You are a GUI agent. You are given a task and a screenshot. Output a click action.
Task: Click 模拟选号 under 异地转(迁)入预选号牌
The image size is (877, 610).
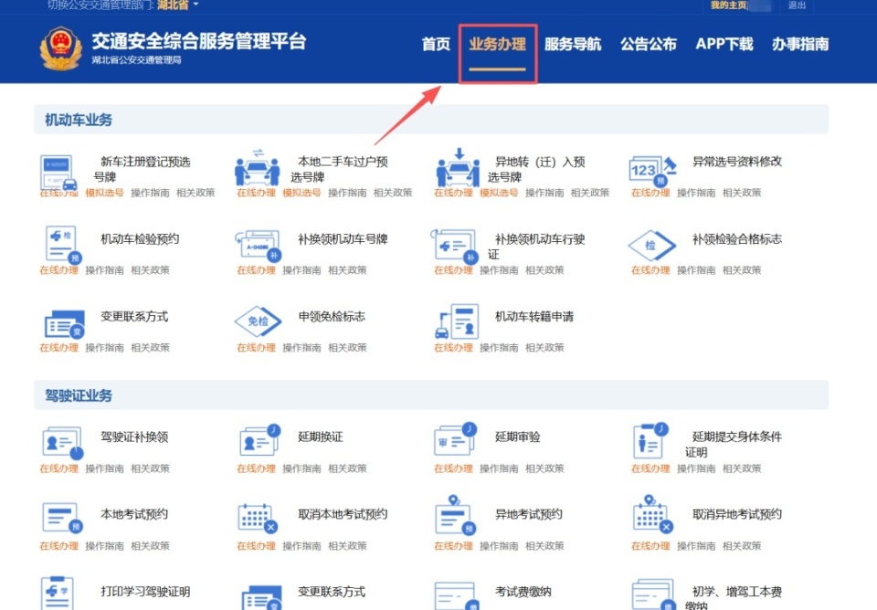[x=499, y=193]
